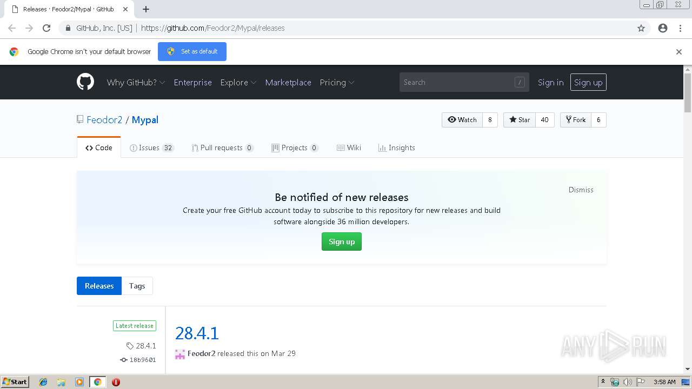View site security lock icon info

pyautogui.click(x=68, y=28)
